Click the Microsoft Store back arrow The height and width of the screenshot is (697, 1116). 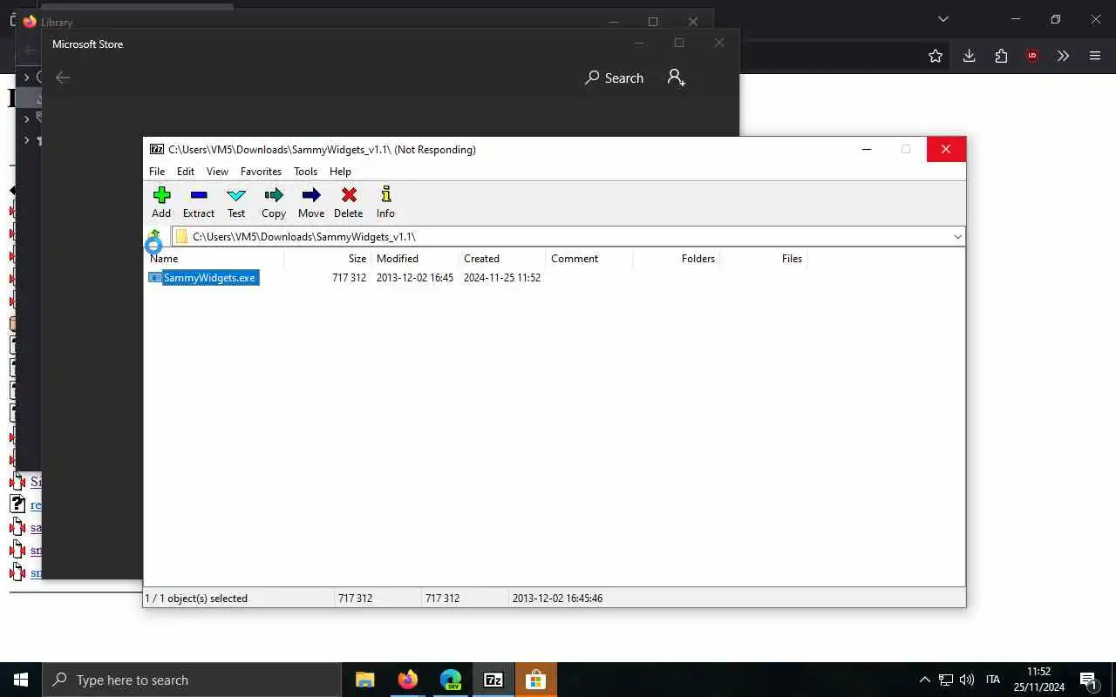coord(63,78)
